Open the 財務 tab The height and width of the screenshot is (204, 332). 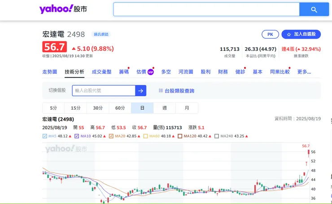(x=223, y=72)
